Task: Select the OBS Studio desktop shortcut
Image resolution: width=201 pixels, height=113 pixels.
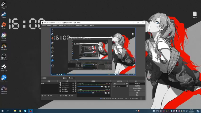Action: [4, 57]
